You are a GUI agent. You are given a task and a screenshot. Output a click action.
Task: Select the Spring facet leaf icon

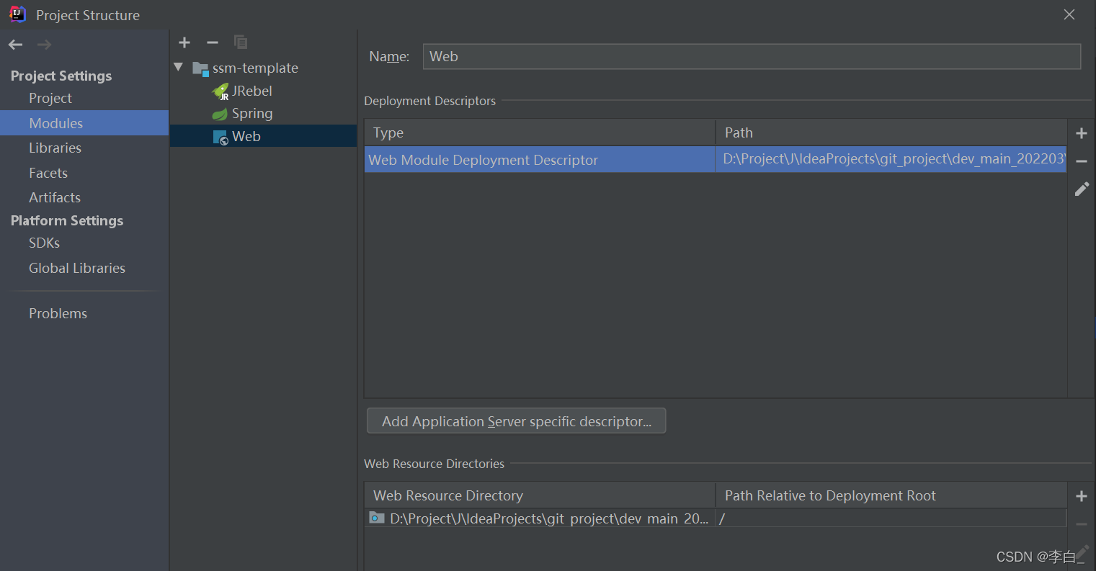point(220,114)
